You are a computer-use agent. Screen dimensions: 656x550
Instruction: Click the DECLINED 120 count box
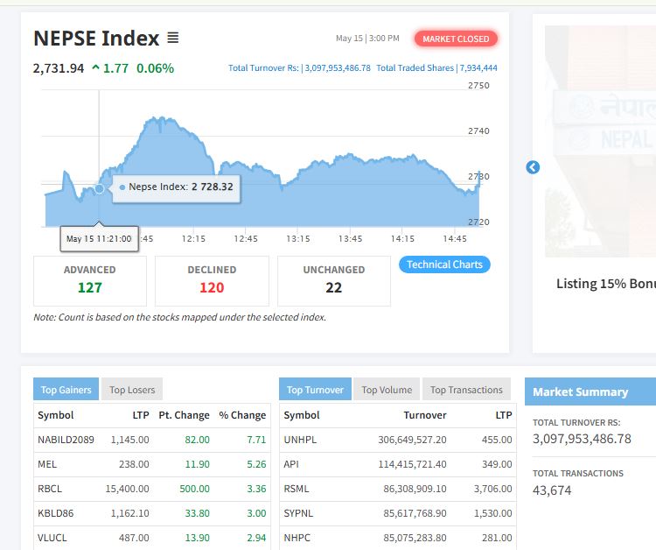point(212,280)
